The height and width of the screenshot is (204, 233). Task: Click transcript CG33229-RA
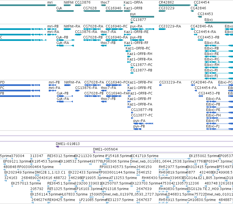coord(162,29)
